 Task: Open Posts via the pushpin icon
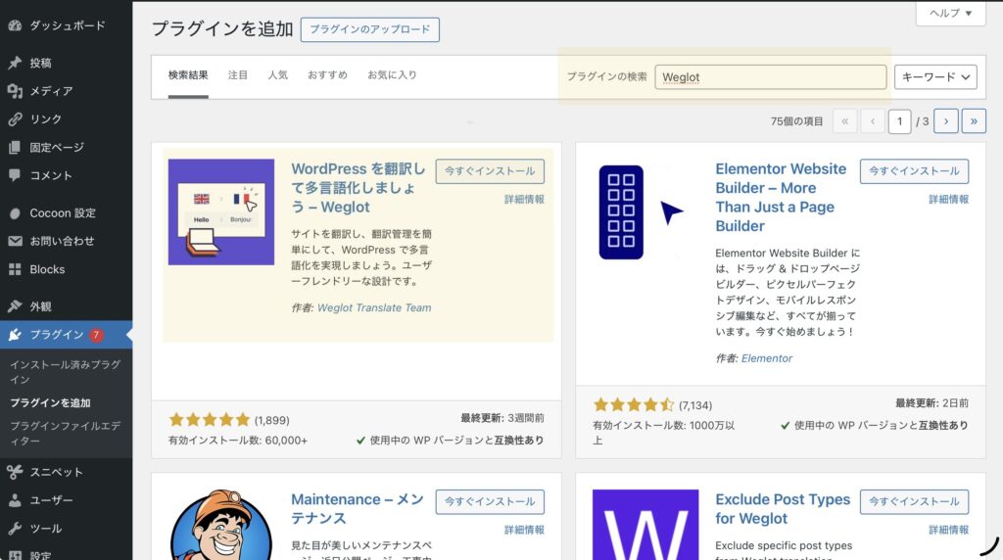[x=15, y=63]
